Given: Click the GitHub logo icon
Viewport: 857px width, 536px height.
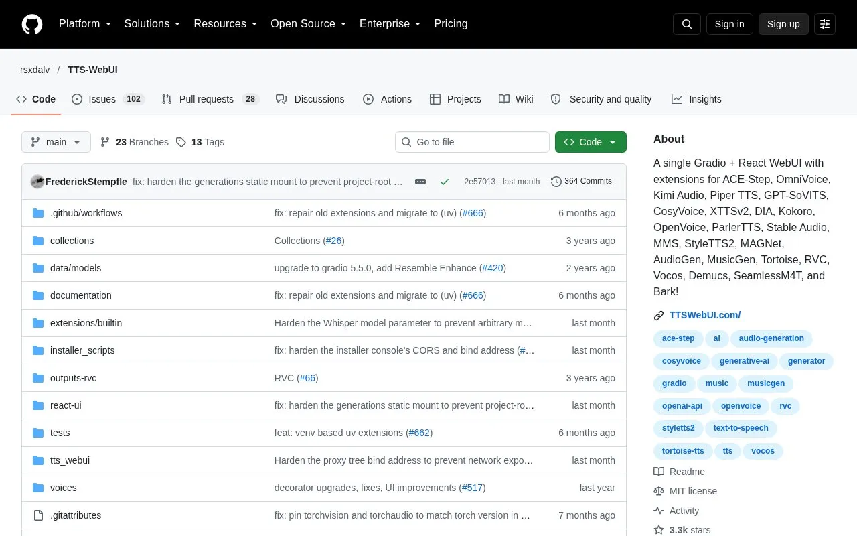Looking at the screenshot, I should [32, 24].
